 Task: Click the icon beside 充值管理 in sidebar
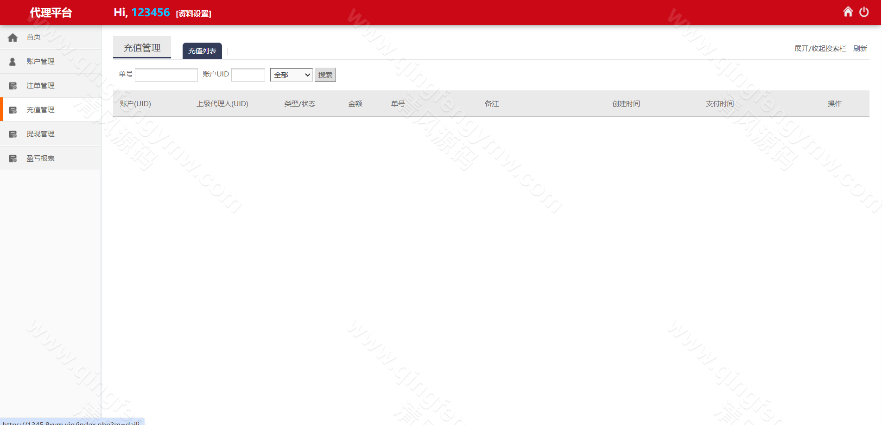tap(13, 110)
